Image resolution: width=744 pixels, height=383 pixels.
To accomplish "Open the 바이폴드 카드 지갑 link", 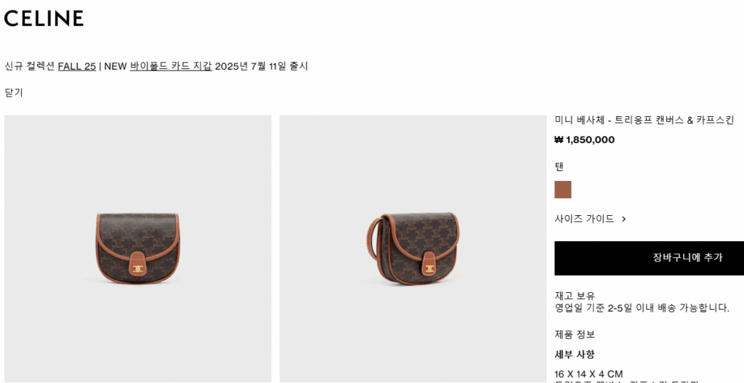I will tap(171, 66).
